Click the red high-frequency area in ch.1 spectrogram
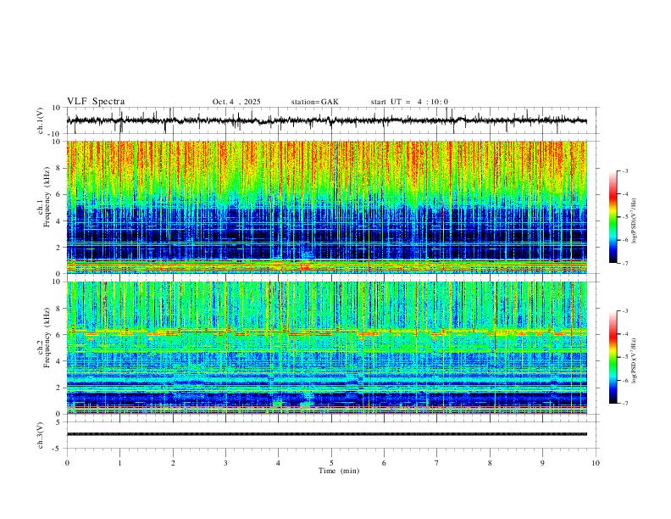 coord(326,159)
